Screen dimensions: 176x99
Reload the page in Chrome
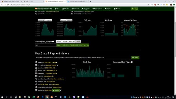point(8,5)
